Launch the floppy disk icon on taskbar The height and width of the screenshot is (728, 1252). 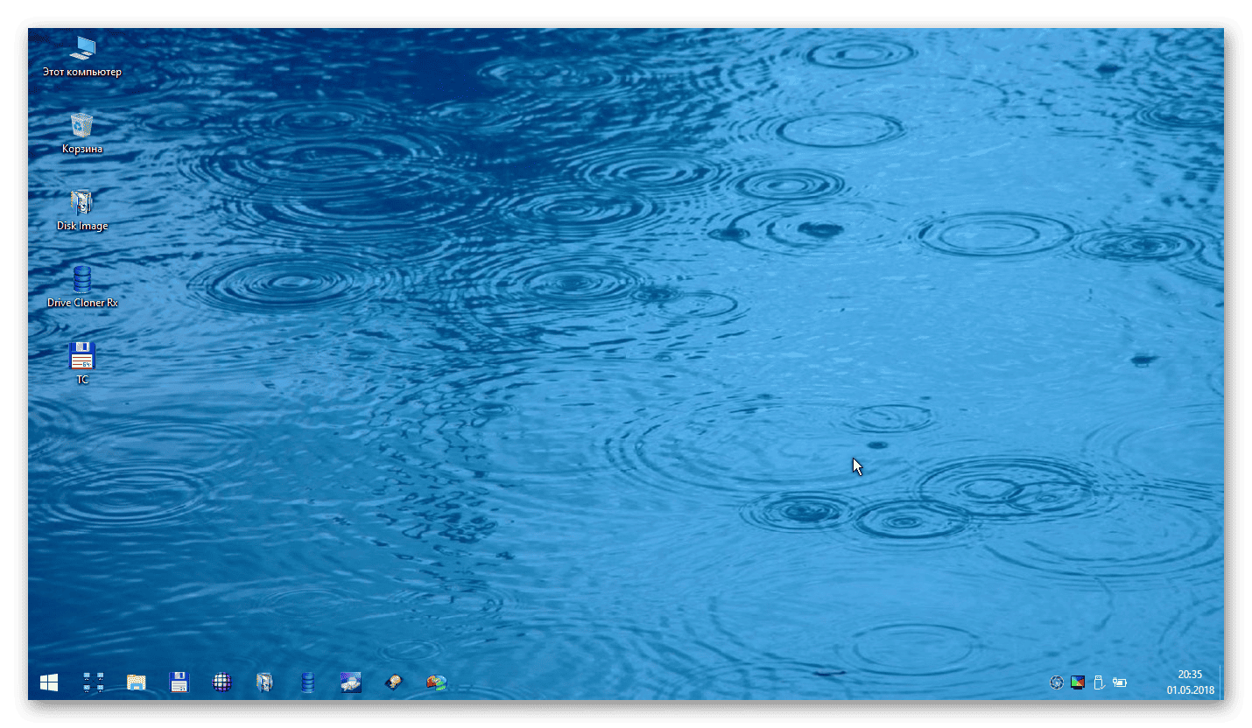tap(179, 682)
